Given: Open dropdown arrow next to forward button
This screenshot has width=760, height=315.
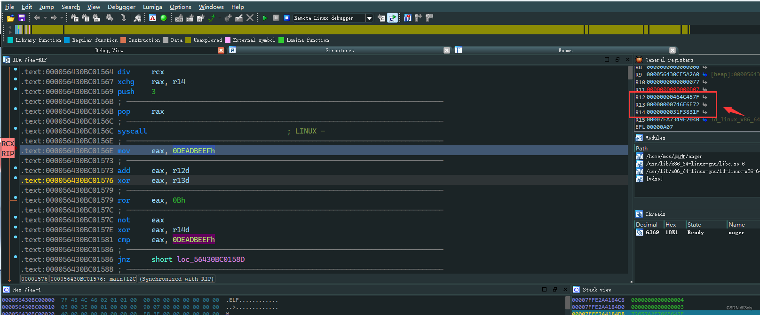Looking at the screenshot, I should (62, 18).
